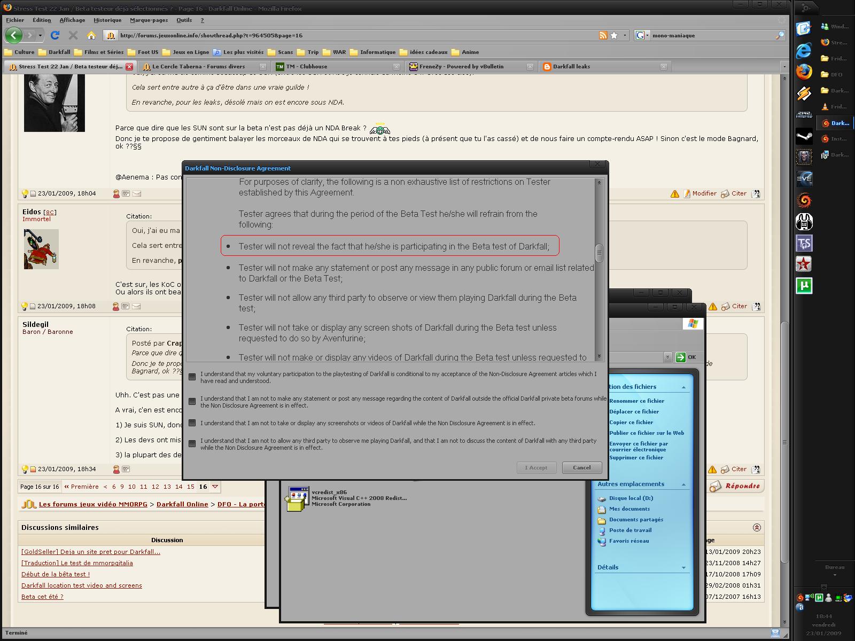Collapse the Discussions similaires section

coord(757,528)
